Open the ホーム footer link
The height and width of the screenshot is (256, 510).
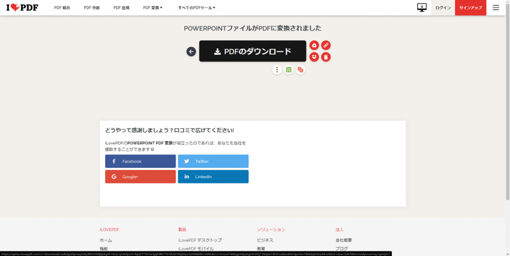tap(106, 241)
